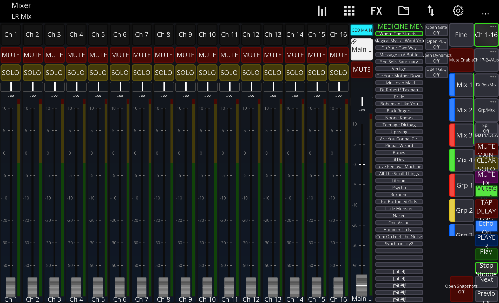Open the file/scenes folder icon
The width and height of the screenshot is (499, 303).
pos(403,11)
